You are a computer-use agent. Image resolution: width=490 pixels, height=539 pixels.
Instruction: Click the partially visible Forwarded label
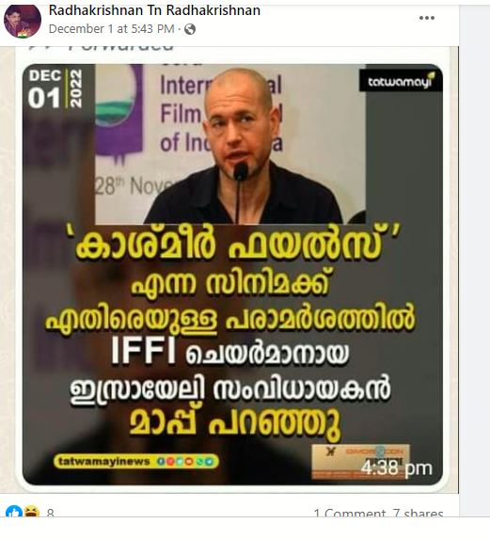[x=102, y=47]
